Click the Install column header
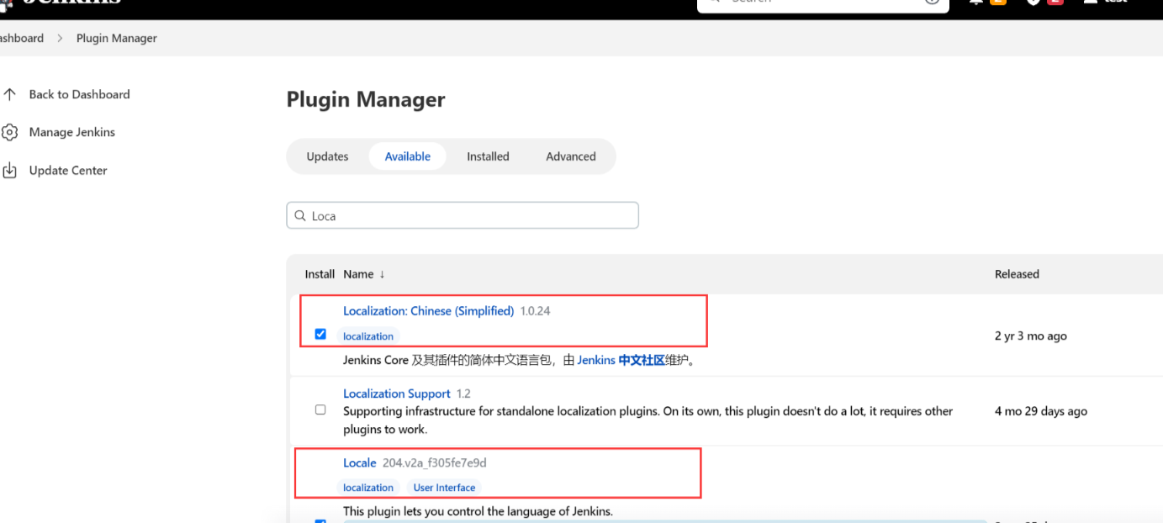Viewport: 1163px width, 523px height. (x=320, y=274)
